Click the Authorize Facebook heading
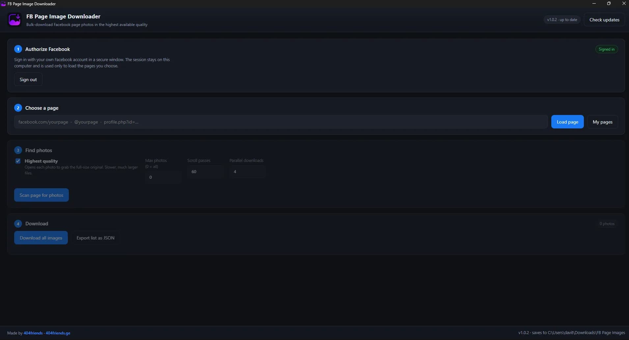629x340 pixels. tap(47, 49)
